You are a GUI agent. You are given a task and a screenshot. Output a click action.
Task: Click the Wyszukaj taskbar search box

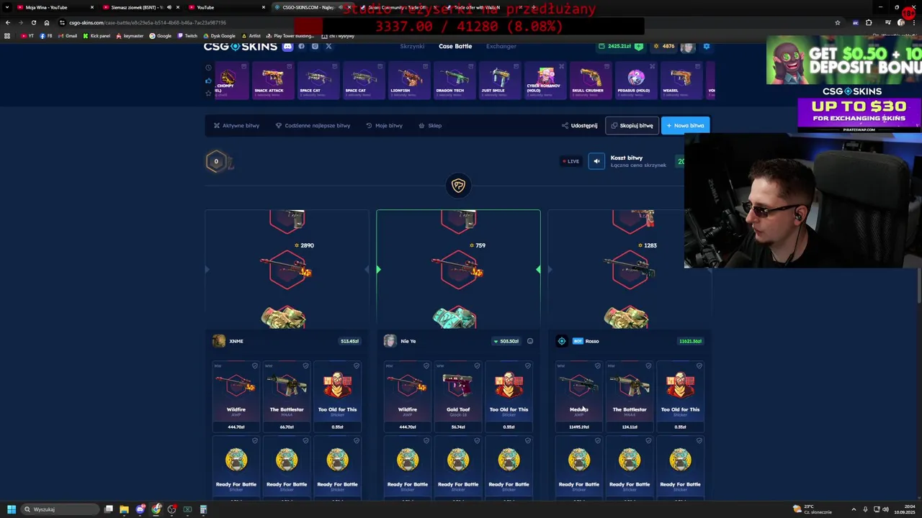point(60,509)
